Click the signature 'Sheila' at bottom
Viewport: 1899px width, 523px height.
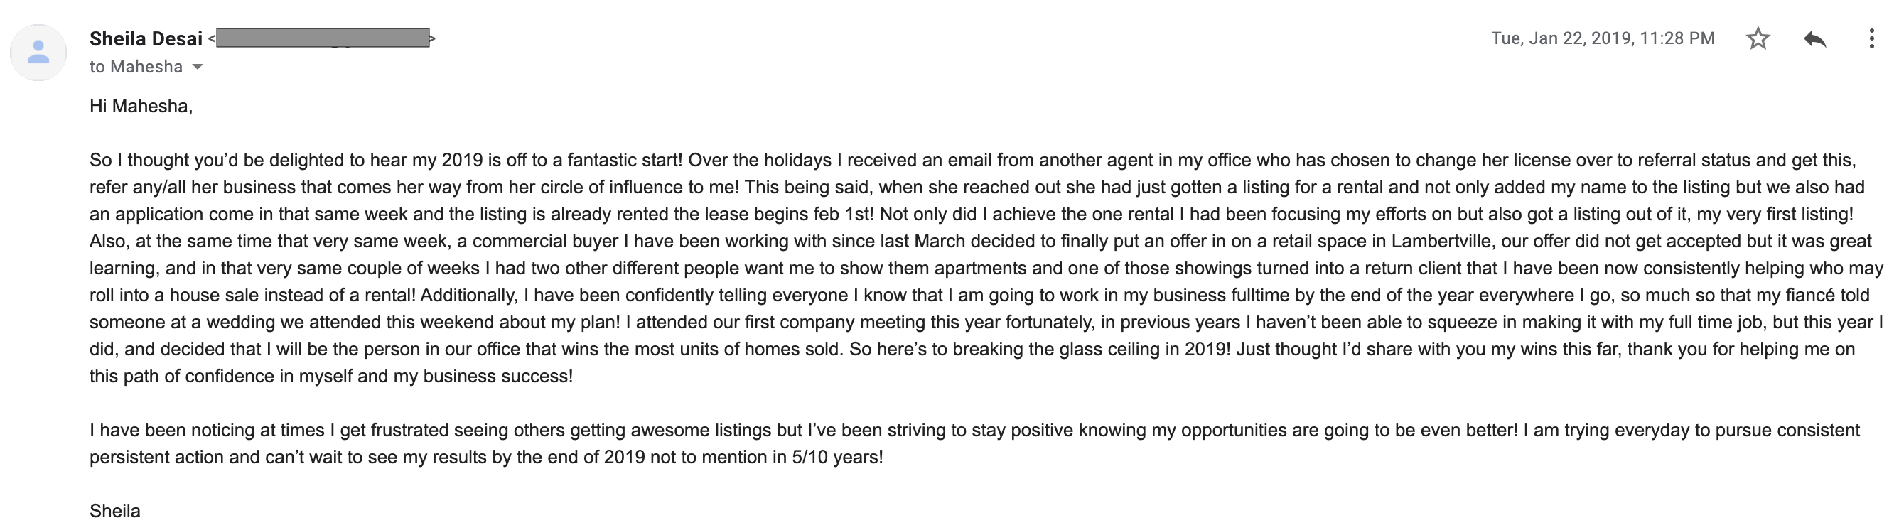(x=115, y=511)
